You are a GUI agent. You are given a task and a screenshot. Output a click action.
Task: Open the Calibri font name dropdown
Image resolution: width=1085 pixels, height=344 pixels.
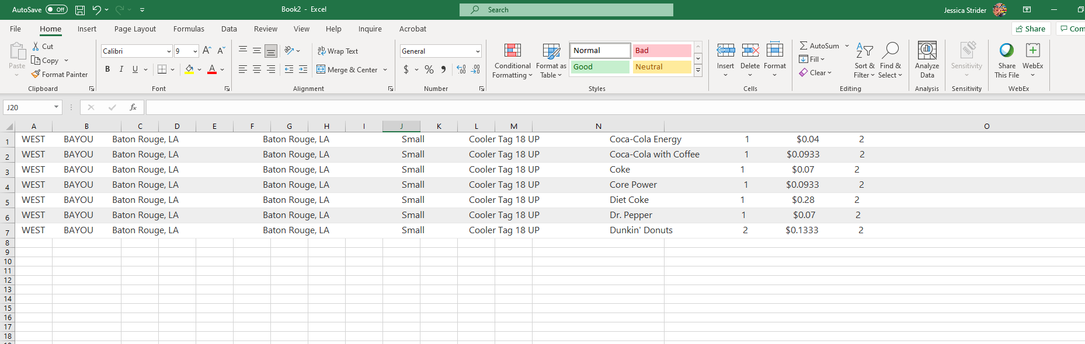point(169,51)
